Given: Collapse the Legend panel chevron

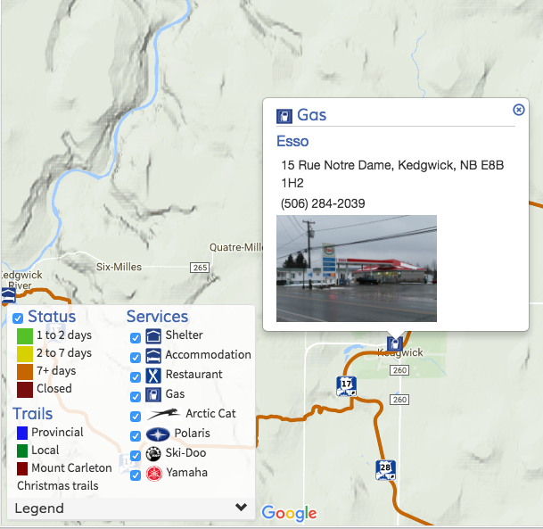Looking at the screenshot, I should coord(241,508).
